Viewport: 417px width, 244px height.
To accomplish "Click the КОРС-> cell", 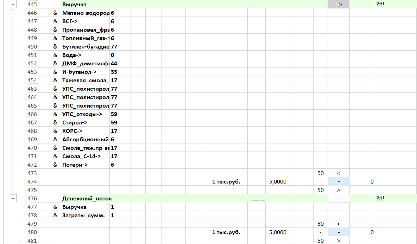I will coord(85,131).
